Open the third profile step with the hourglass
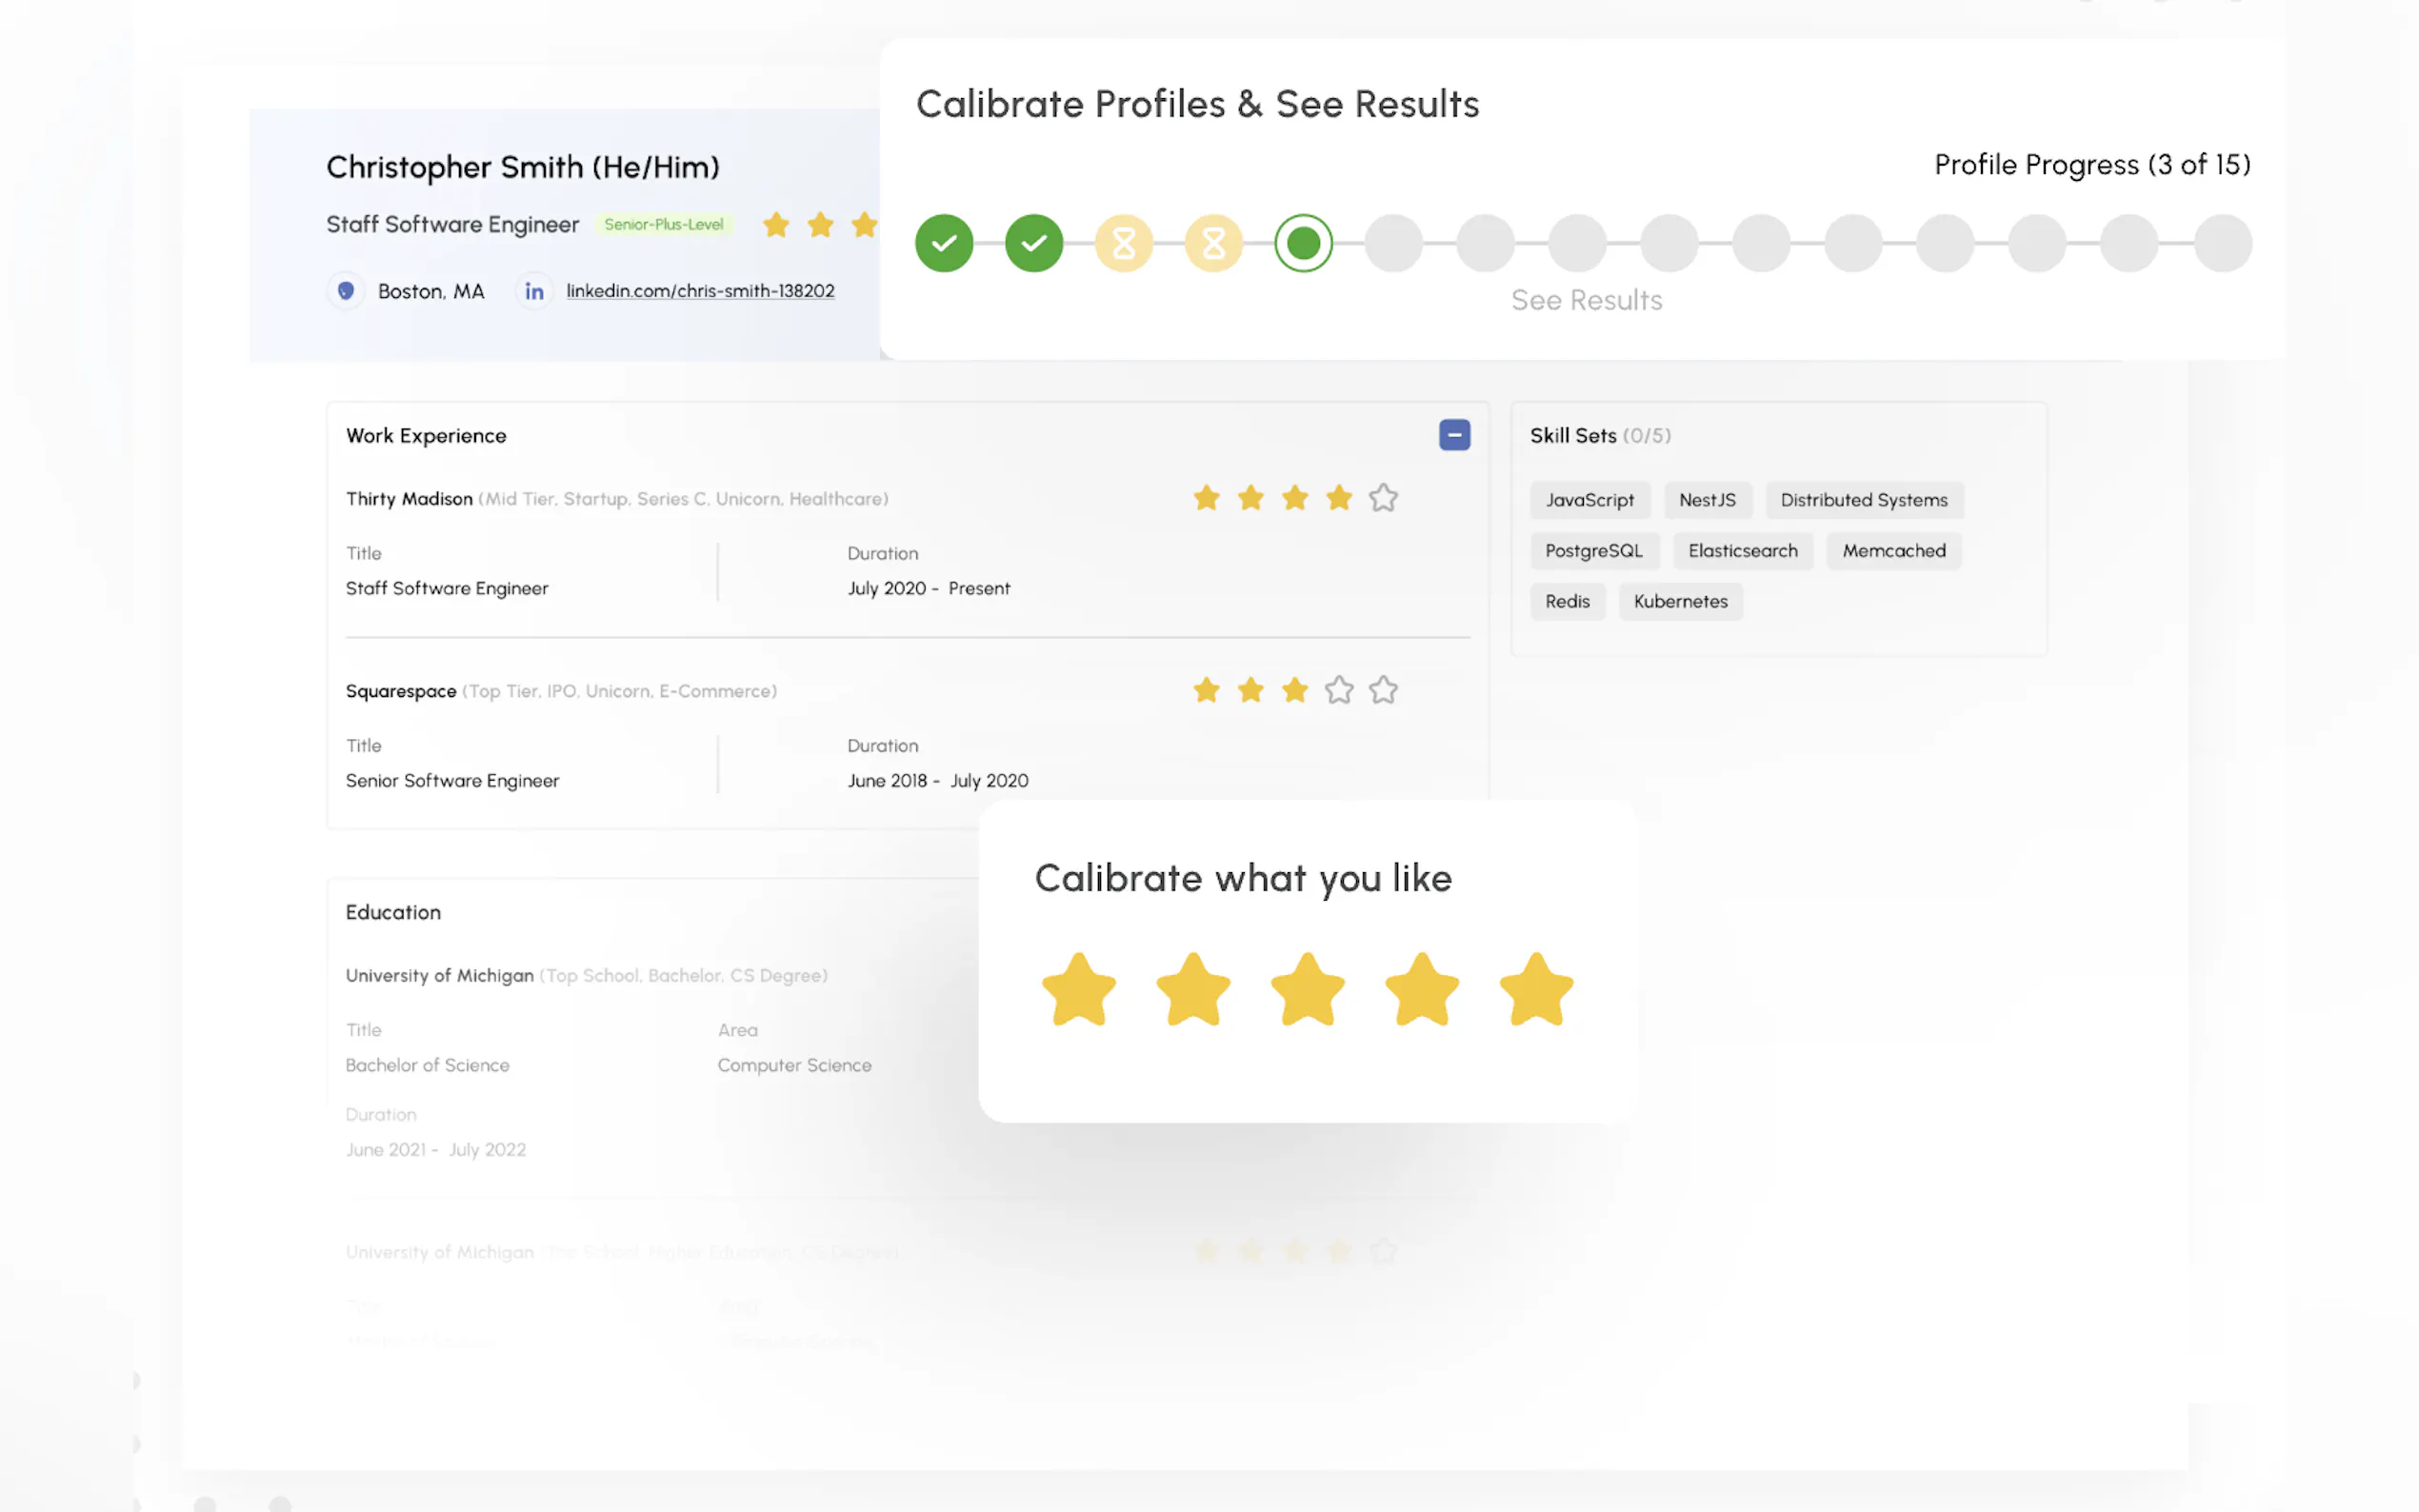Viewport: 2419px width, 1512px height. tap(1123, 243)
